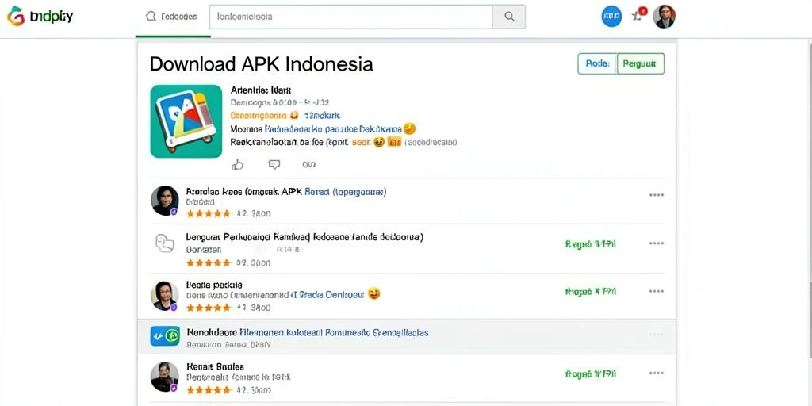Click the magnifier search button
This screenshot has width=812, height=406.
coord(509,17)
